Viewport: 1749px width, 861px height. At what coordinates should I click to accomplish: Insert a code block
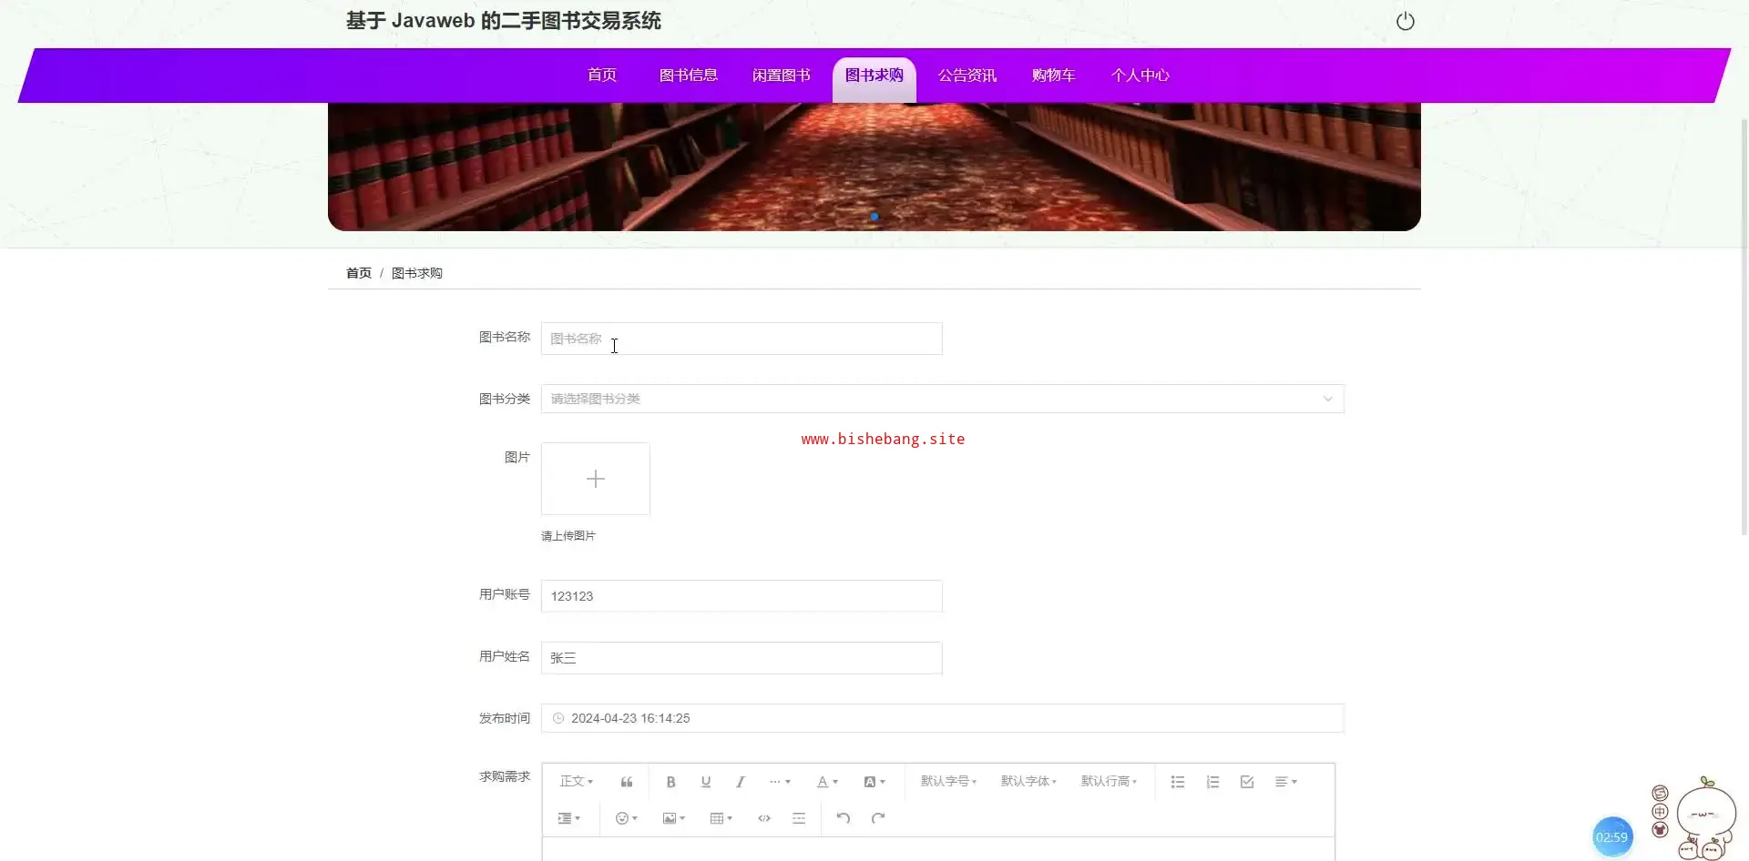pos(764,818)
